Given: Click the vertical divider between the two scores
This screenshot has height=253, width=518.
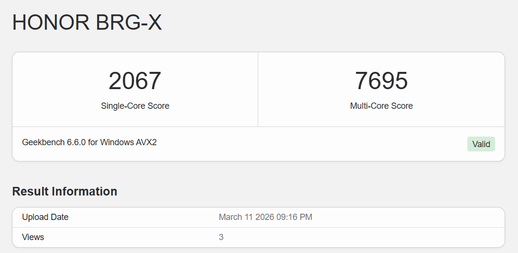Looking at the screenshot, I should 258,89.
